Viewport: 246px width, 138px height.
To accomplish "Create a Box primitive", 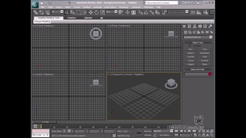I will (x=191, y=49).
